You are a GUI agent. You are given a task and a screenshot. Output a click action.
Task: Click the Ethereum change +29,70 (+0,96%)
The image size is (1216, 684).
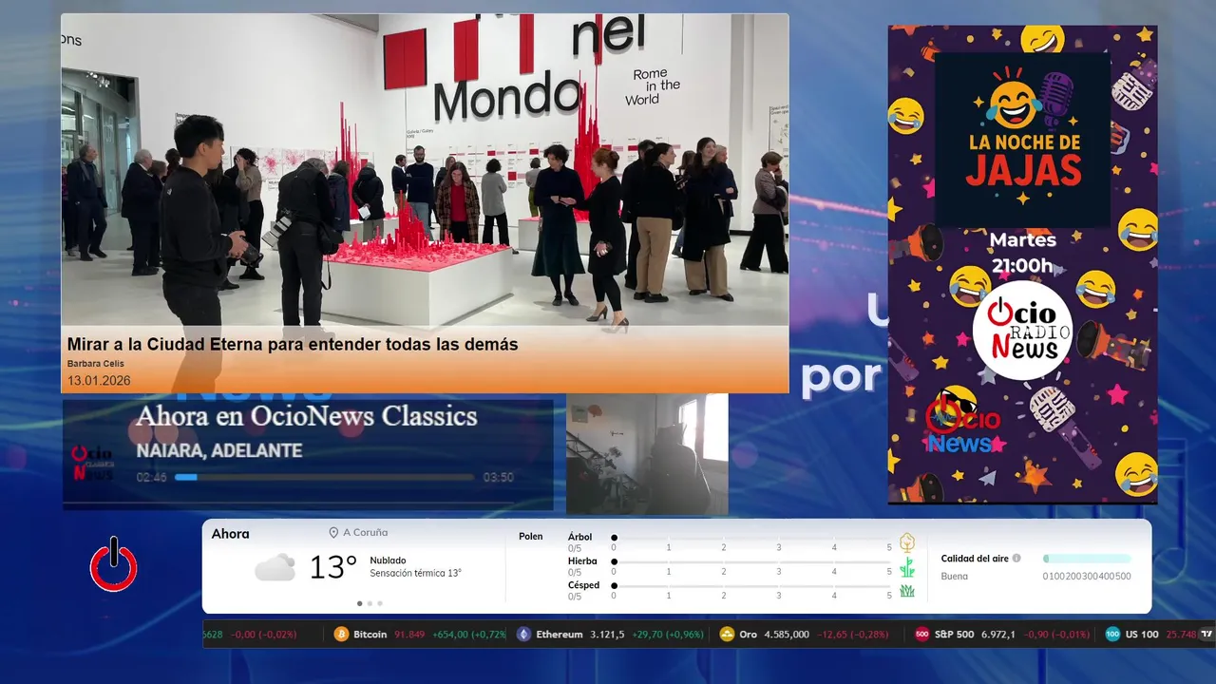pos(666,634)
